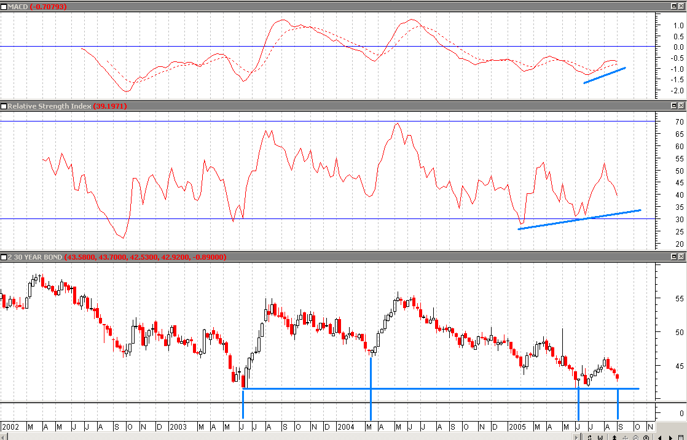Click the right-pointing black triangle chart icon
Screen dimensions: 687x440
click(x=671, y=438)
